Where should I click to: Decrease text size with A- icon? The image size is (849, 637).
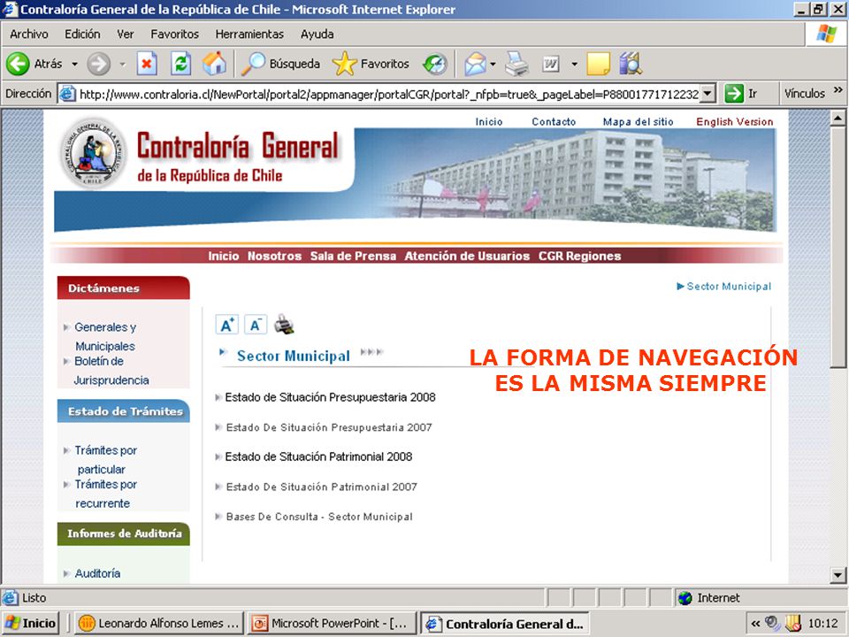[256, 325]
